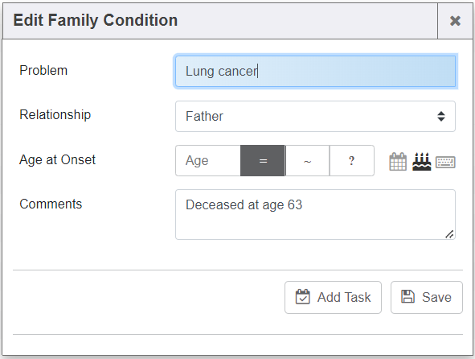
Task: Focus the Problem field containing Lung cancer
Action: [x=315, y=72]
